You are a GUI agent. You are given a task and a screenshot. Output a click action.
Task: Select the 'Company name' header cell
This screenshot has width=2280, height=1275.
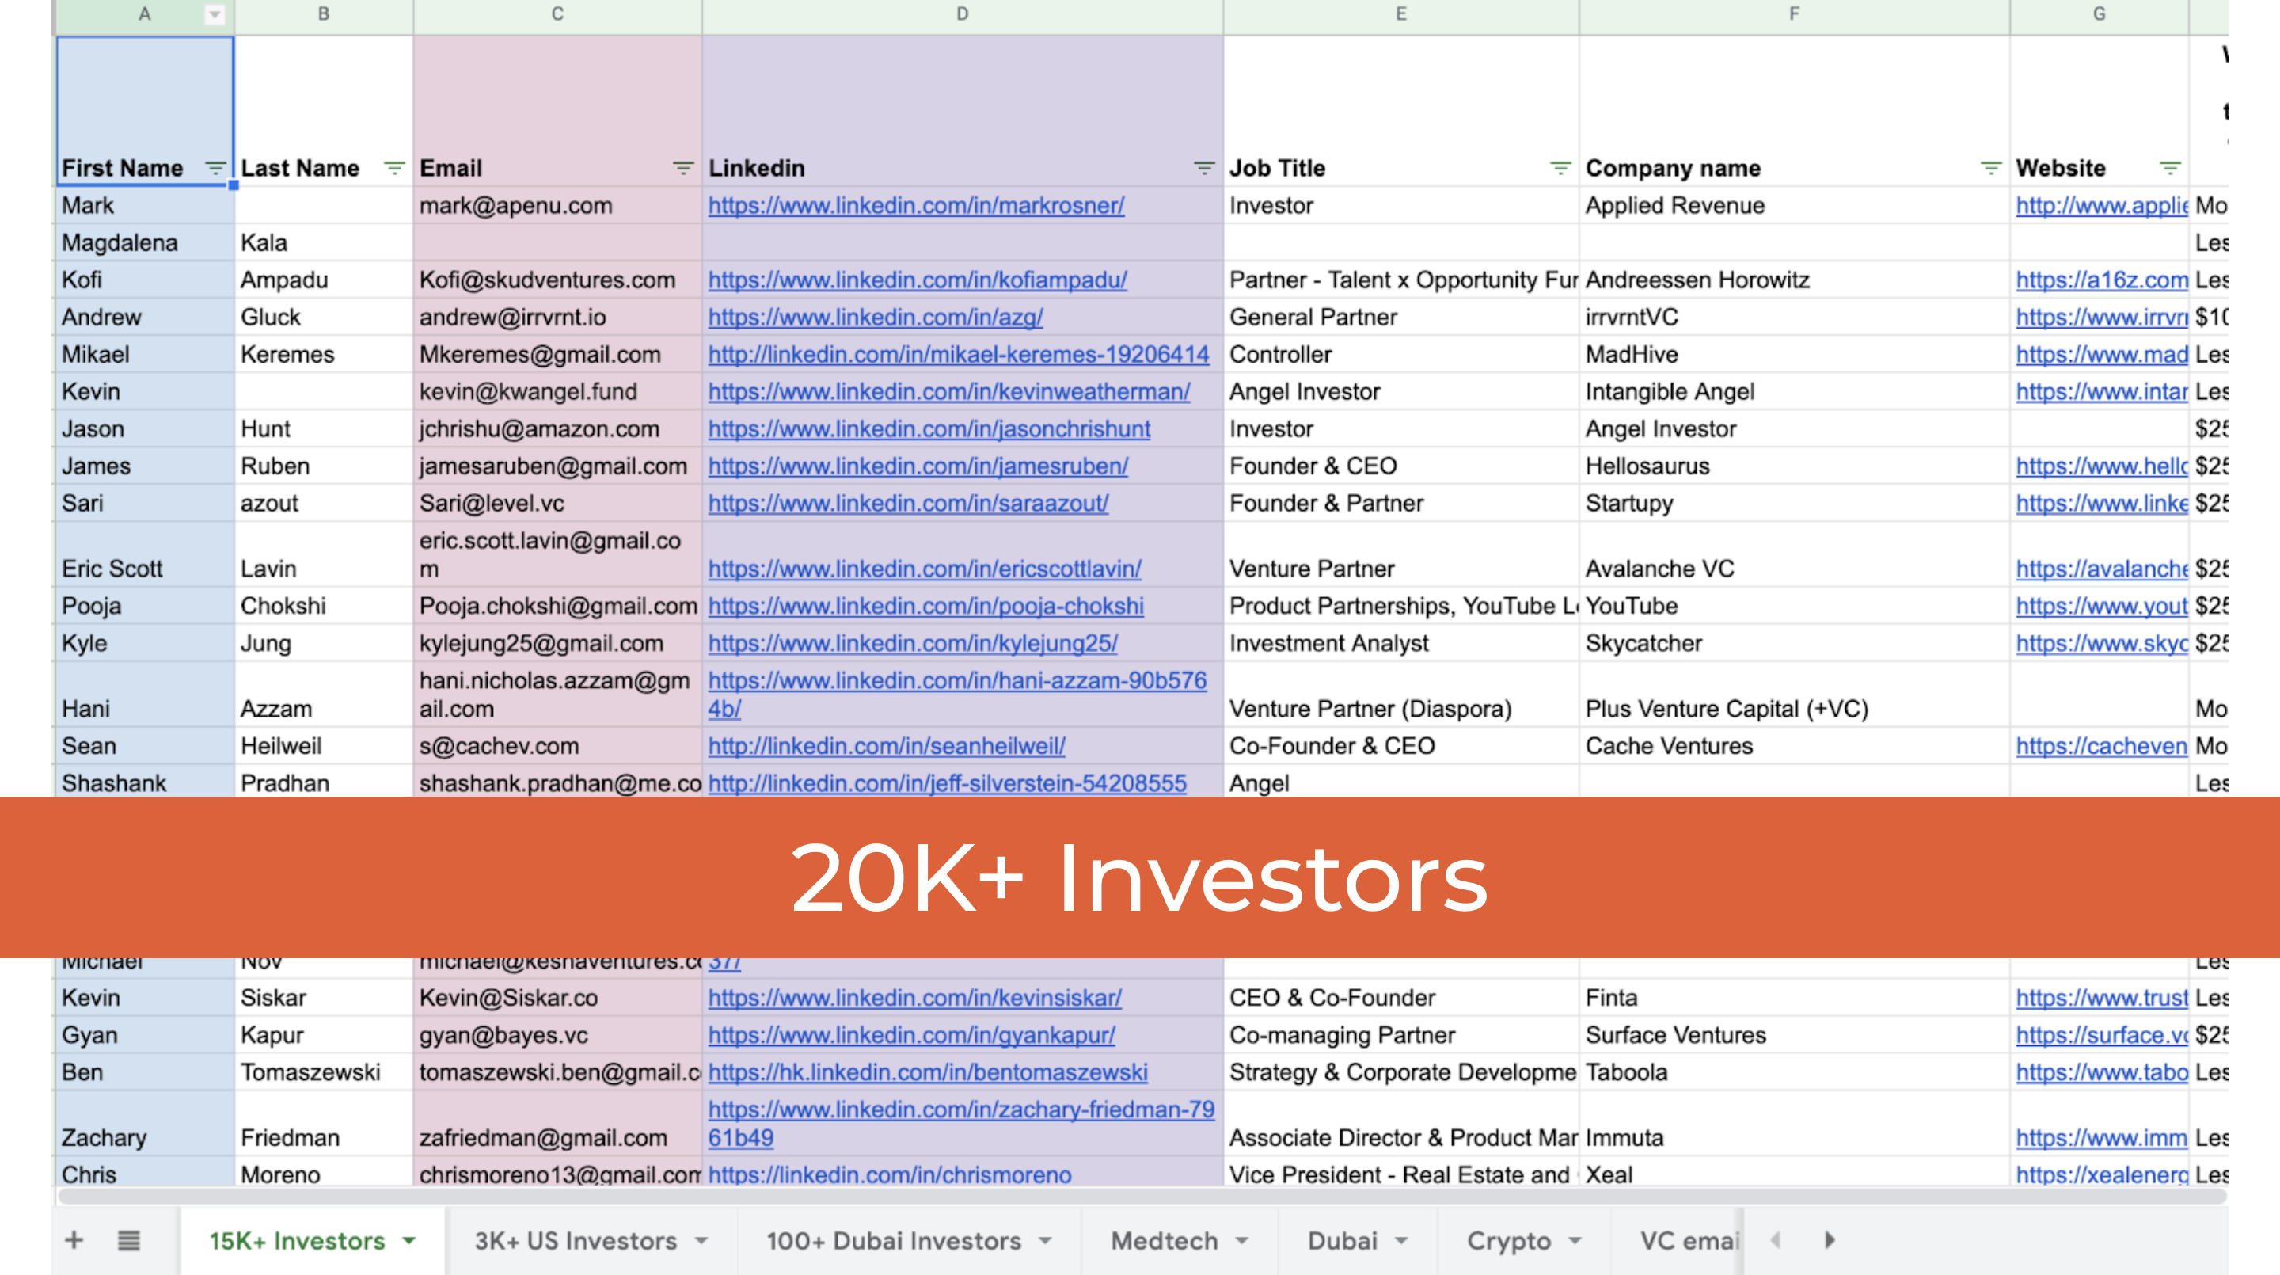[x=1794, y=111]
